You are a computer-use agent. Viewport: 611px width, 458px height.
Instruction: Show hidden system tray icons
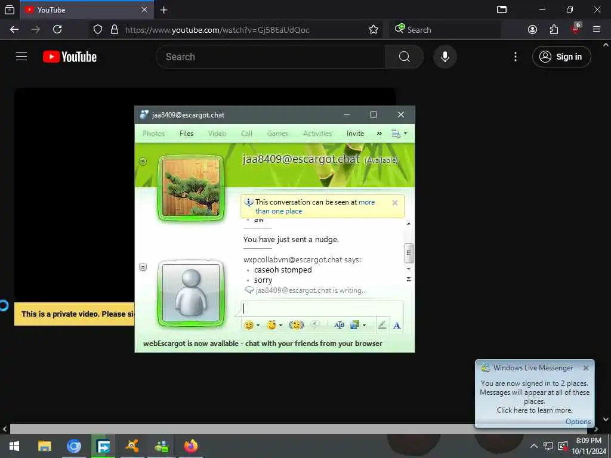tap(534, 446)
